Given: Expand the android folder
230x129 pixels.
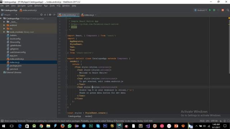Looking at the screenshot, I should [4, 25].
